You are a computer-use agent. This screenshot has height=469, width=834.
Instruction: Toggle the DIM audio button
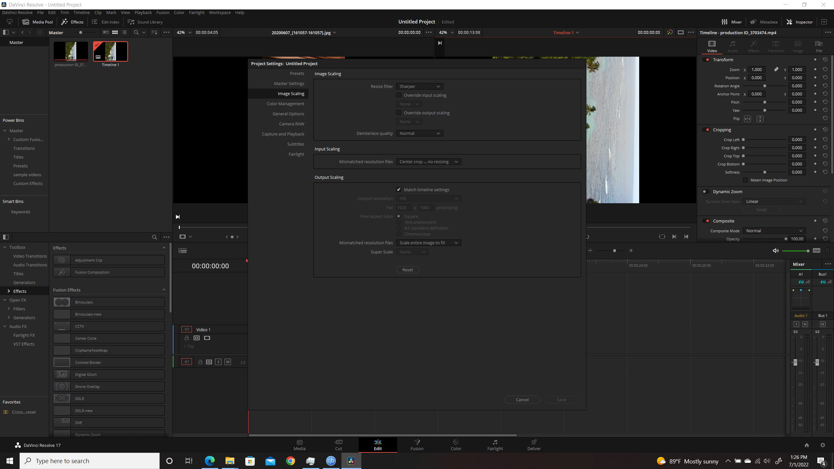pyautogui.click(x=816, y=250)
